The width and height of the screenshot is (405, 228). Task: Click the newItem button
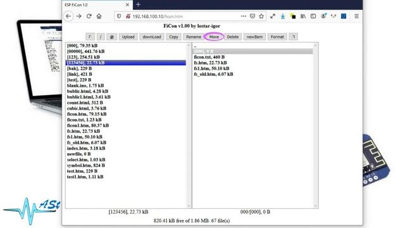point(254,37)
